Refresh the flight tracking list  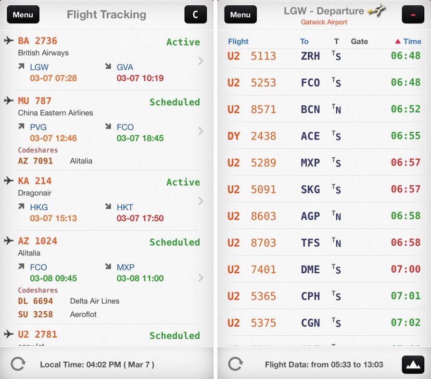point(18,364)
